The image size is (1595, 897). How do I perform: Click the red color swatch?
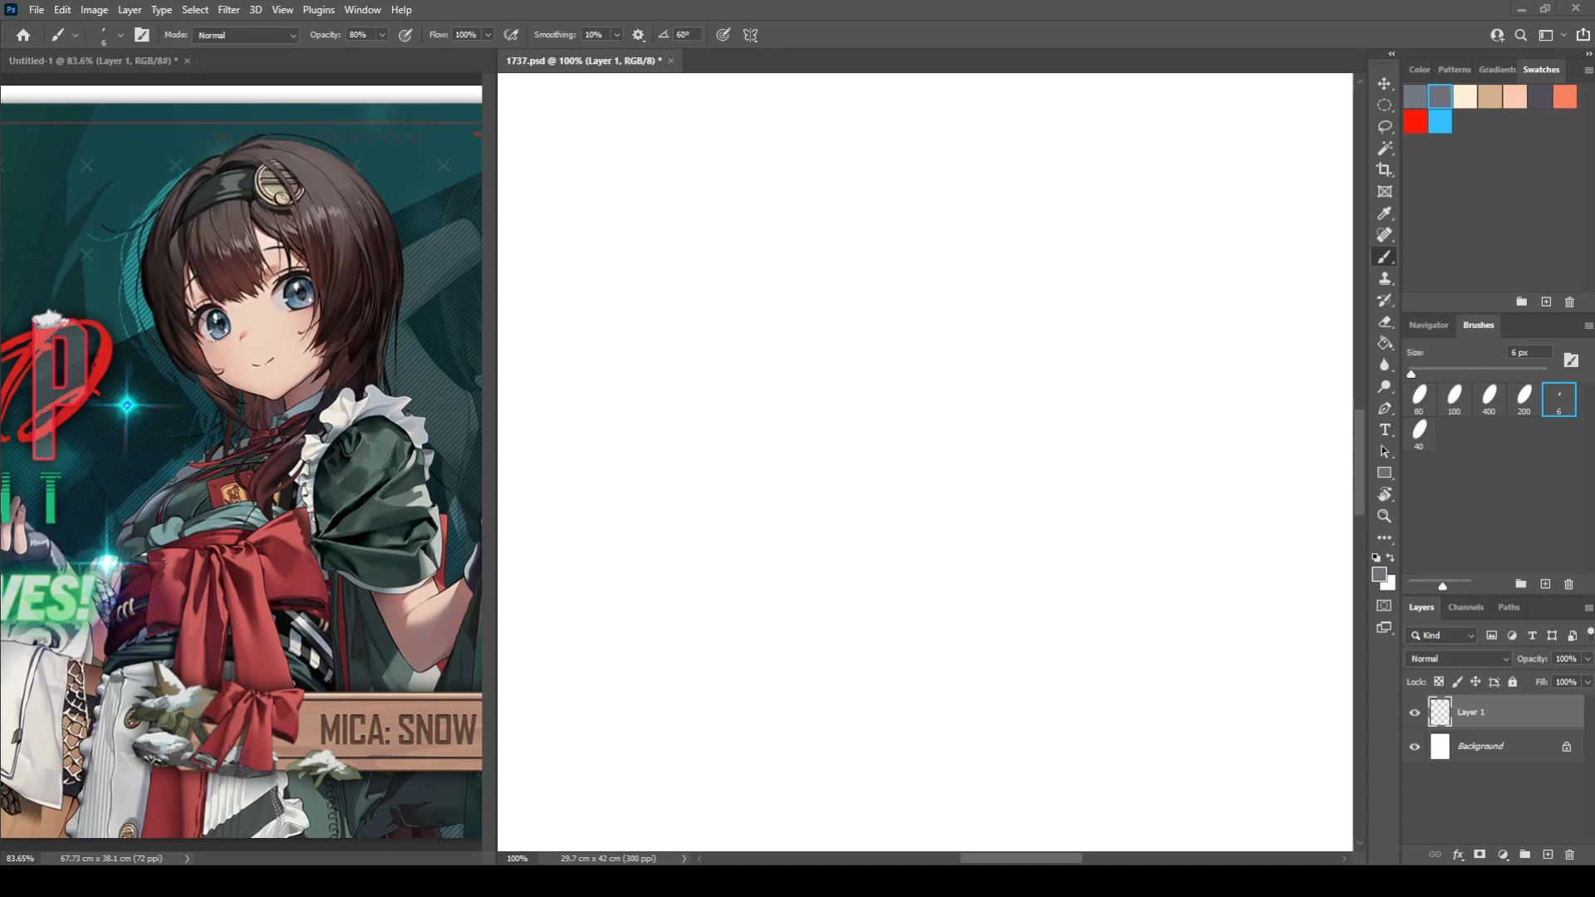(1416, 122)
